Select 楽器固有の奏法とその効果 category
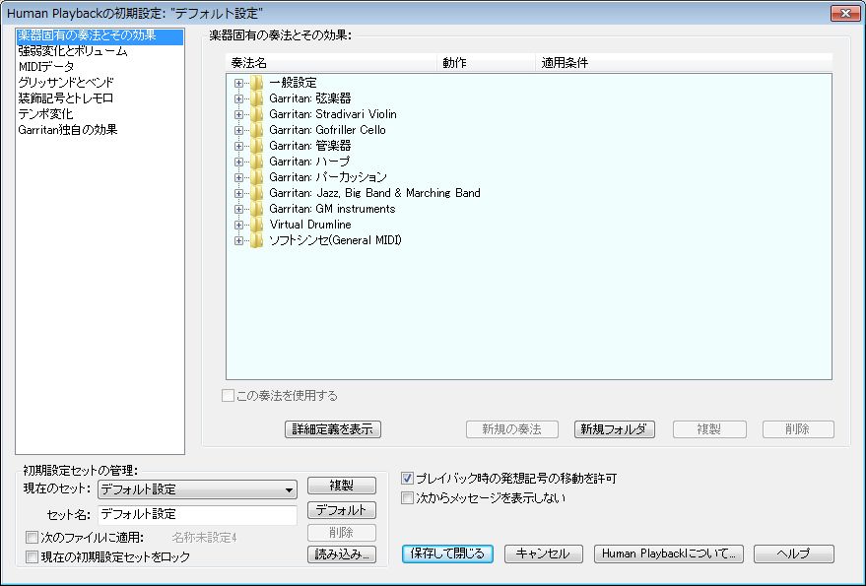This screenshot has height=586, width=866. (100, 35)
